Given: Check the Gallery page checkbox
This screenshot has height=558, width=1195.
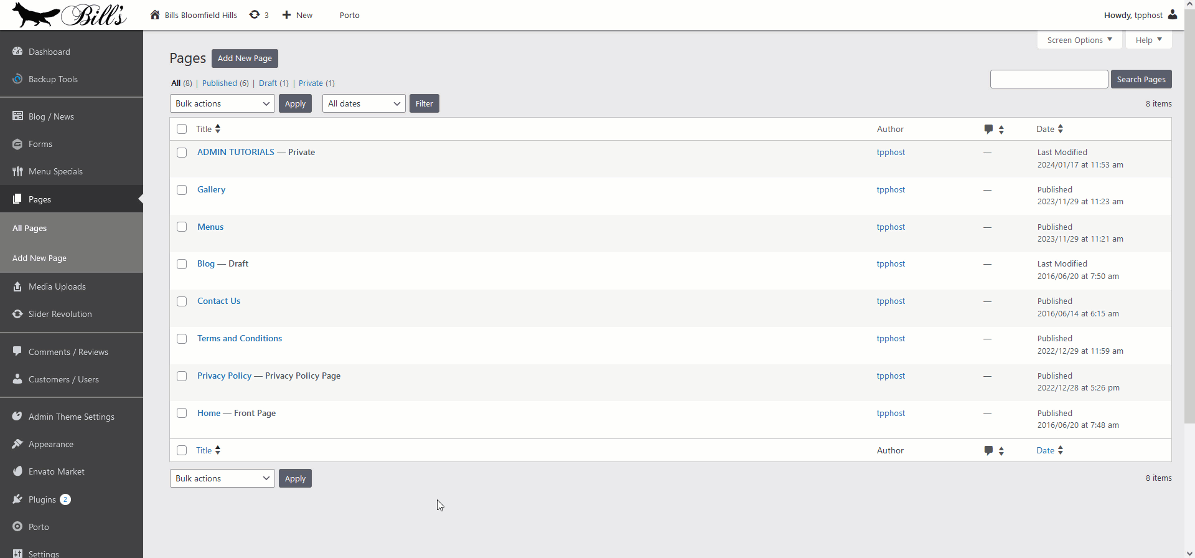Looking at the screenshot, I should pyautogui.click(x=182, y=190).
